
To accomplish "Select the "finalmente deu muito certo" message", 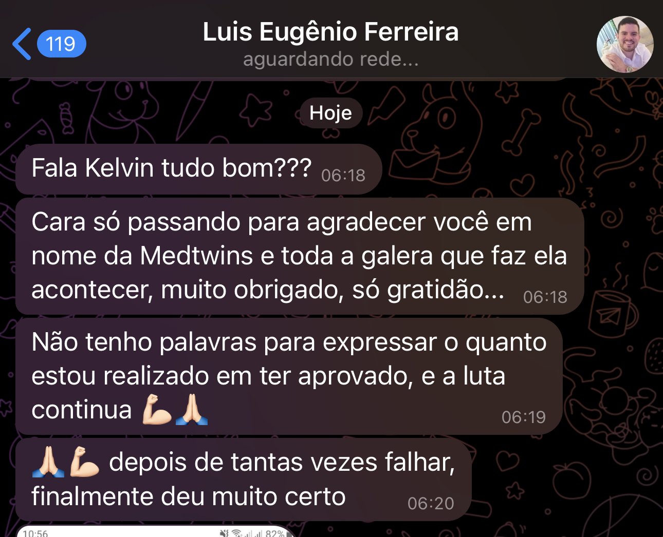I will [x=243, y=480].
